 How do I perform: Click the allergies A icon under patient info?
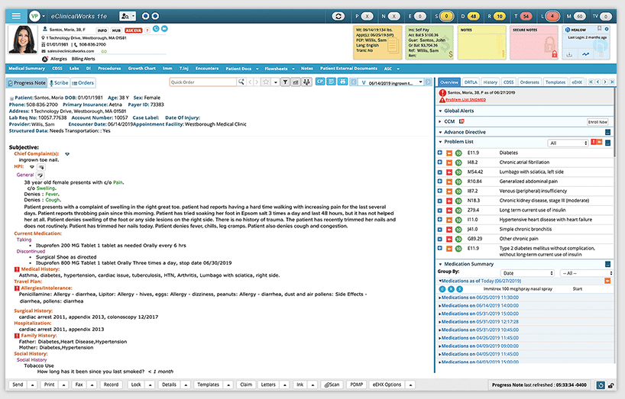[45, 59]
